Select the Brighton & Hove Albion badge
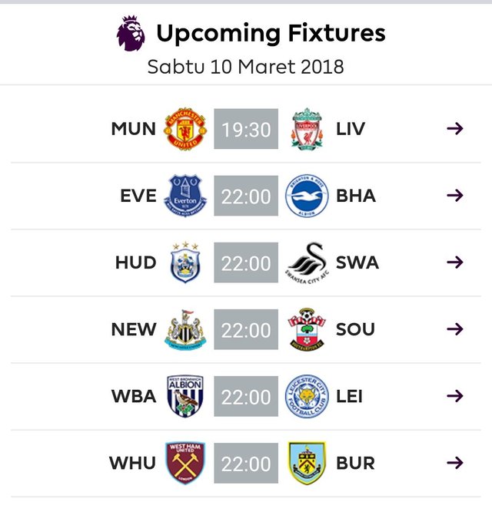The height and width of the screenshot is (505, 492). click(x=307, y=196)
